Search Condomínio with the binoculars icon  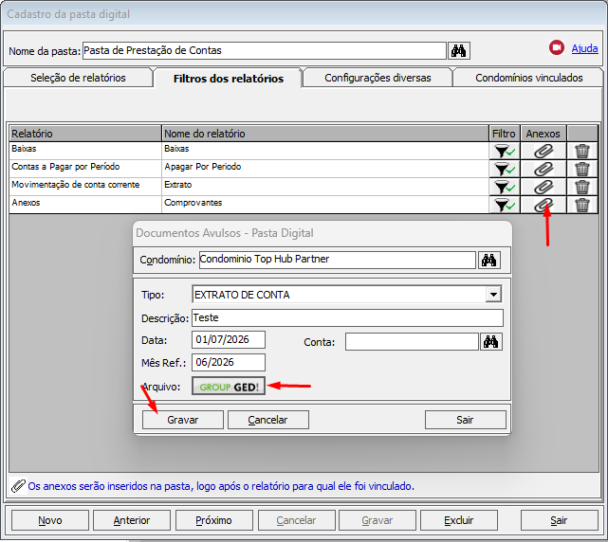point(488,260)
